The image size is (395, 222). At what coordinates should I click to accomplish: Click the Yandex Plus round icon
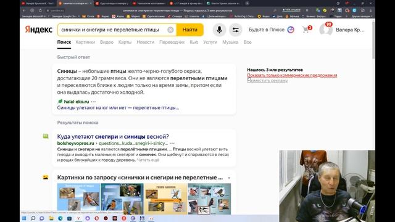tap(291, 30)
